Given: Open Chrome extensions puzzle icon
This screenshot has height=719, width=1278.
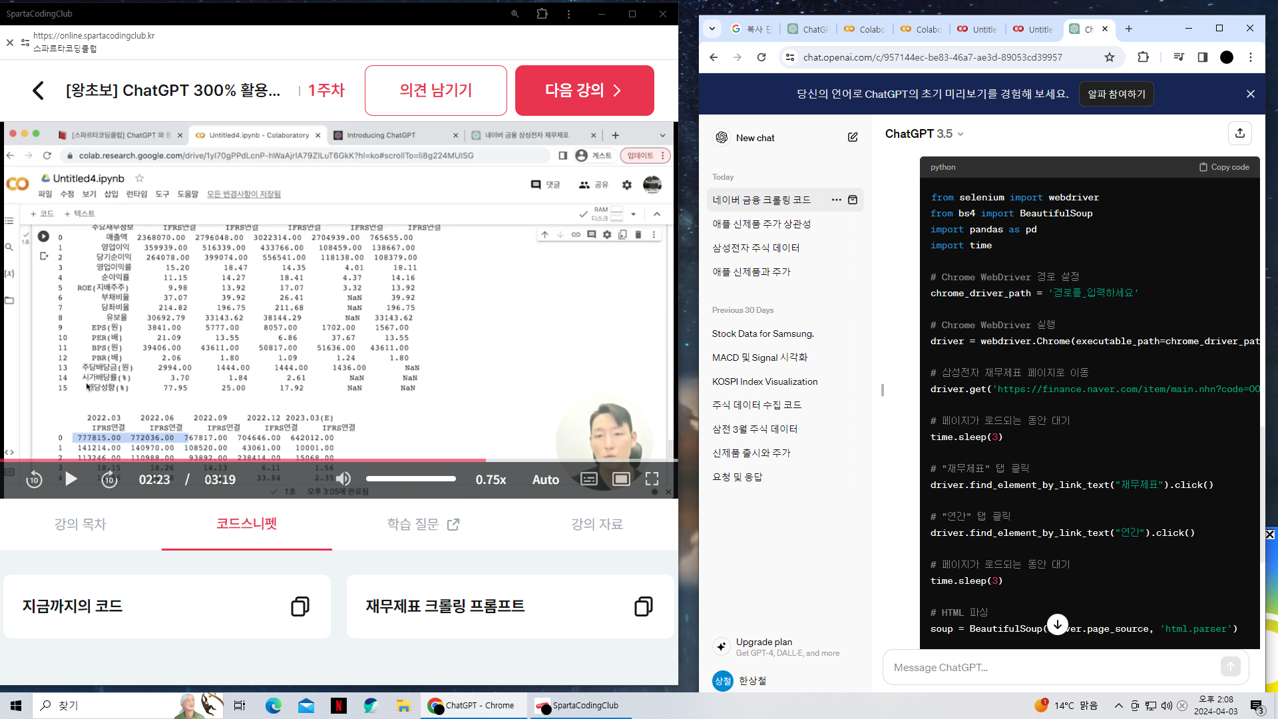Looking at the screenshot, I should (1143, 57).
